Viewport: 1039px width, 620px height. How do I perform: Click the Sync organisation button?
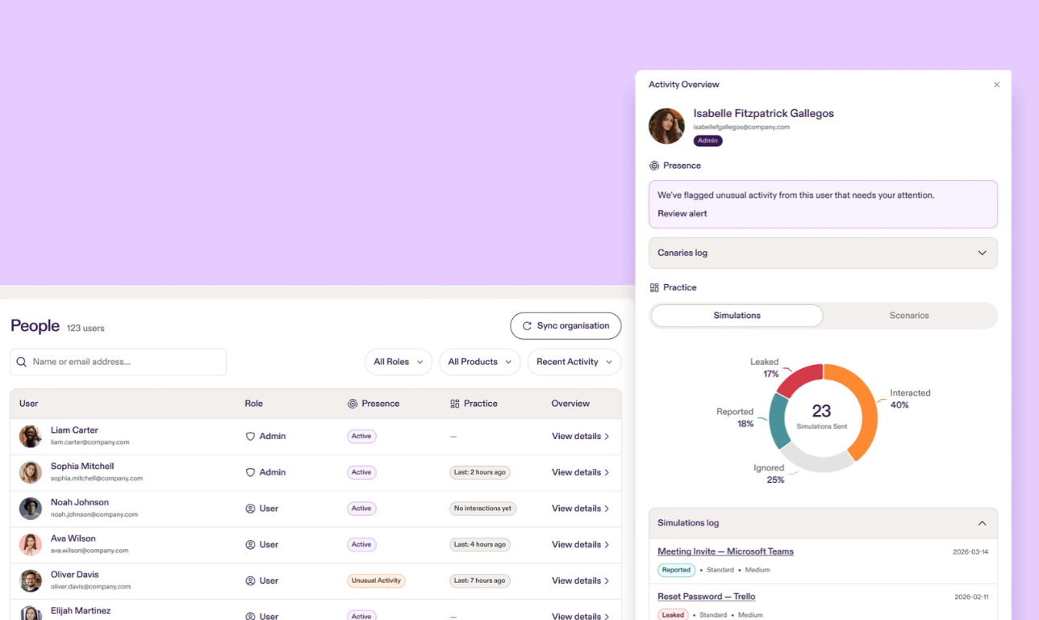point(566,326)
